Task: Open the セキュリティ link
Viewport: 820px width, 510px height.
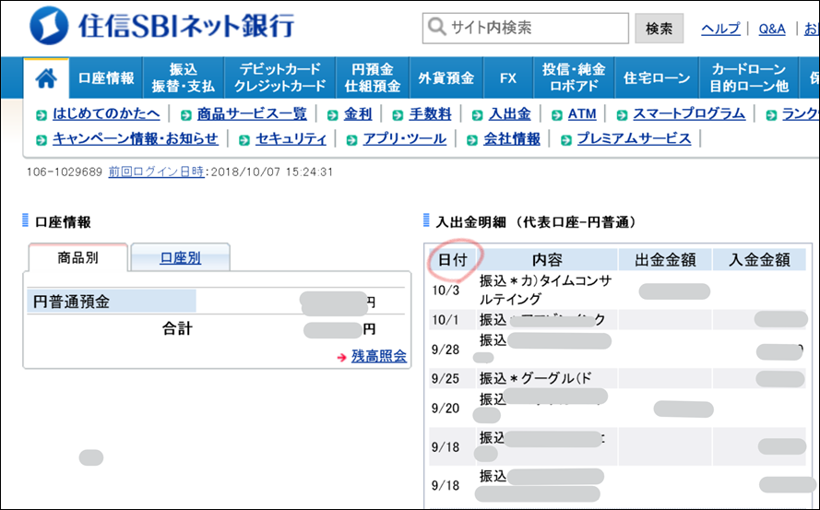Action: pyautogui.click(x=291, y=138)
